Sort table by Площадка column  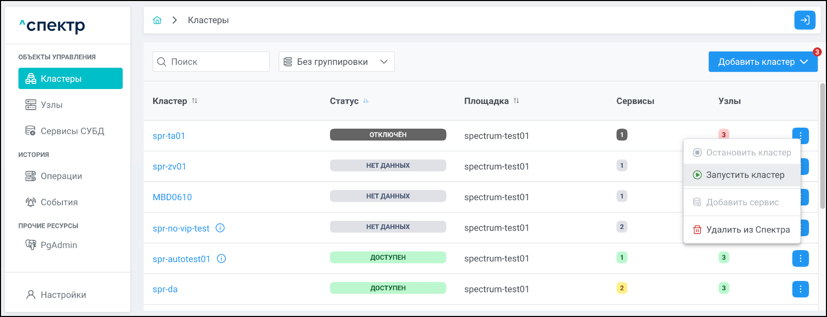[516, 101]
